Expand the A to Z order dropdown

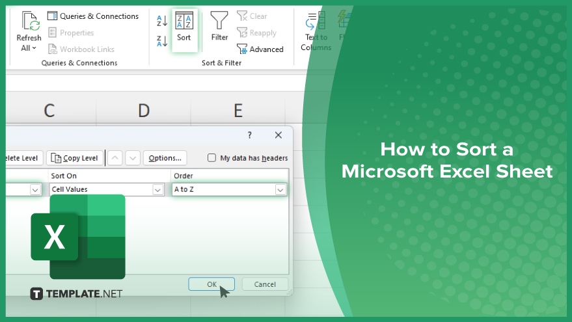(x=280, y=190)
